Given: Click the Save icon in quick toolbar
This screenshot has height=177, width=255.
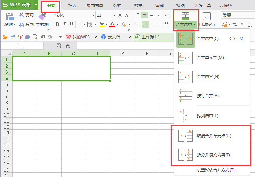Looking at the screenshot, I should [x=13, y=37].
